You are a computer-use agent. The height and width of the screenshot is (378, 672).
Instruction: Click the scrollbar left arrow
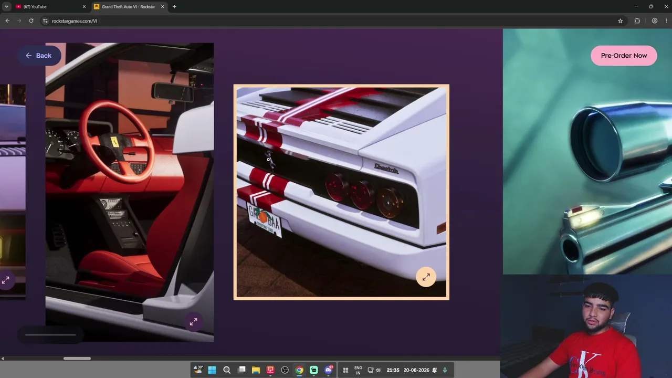pyautogui.click(x=3, y=359)
